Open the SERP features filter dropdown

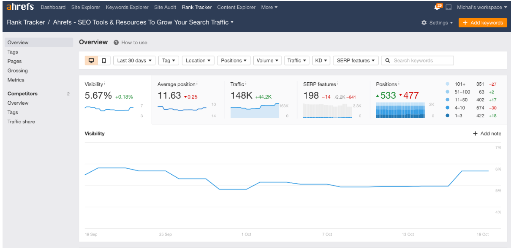tap(356, 60)
